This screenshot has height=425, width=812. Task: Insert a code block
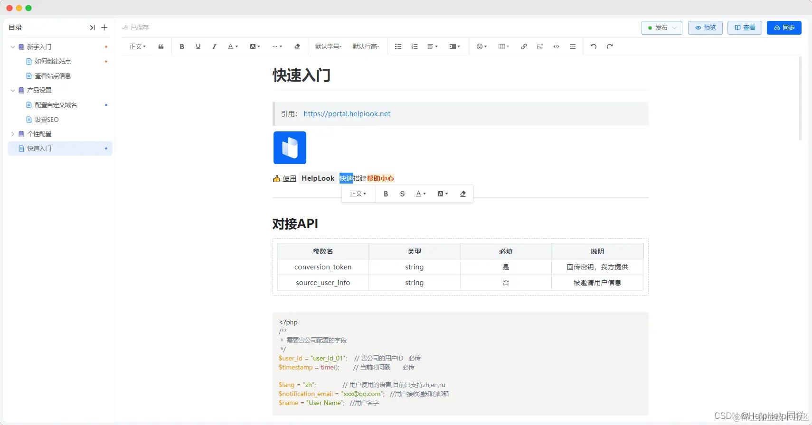pos(556,46)
